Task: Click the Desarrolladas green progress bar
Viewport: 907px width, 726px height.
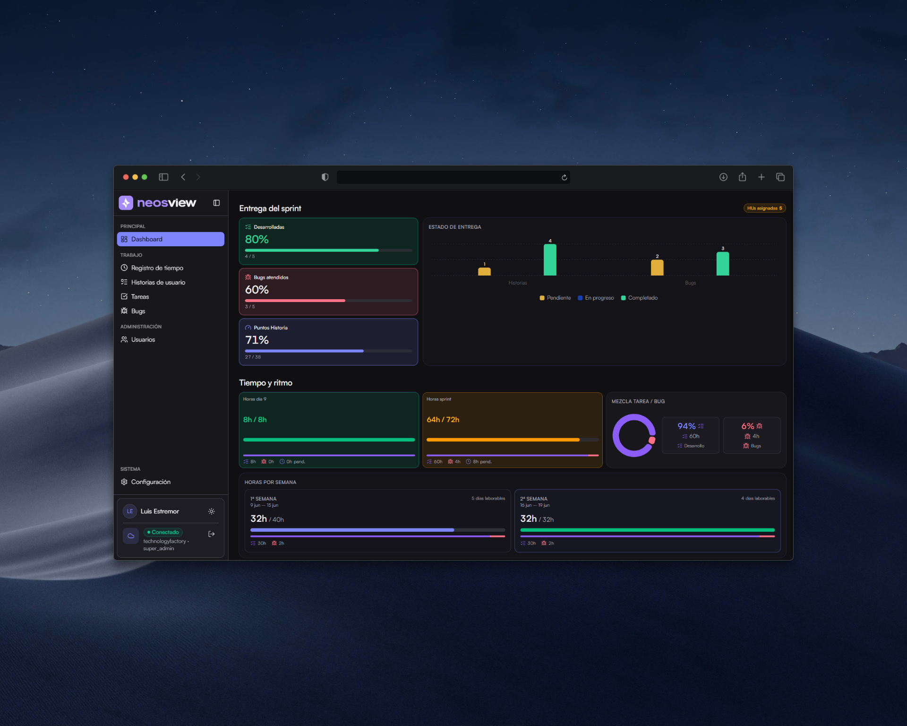Action: point(328,251)
